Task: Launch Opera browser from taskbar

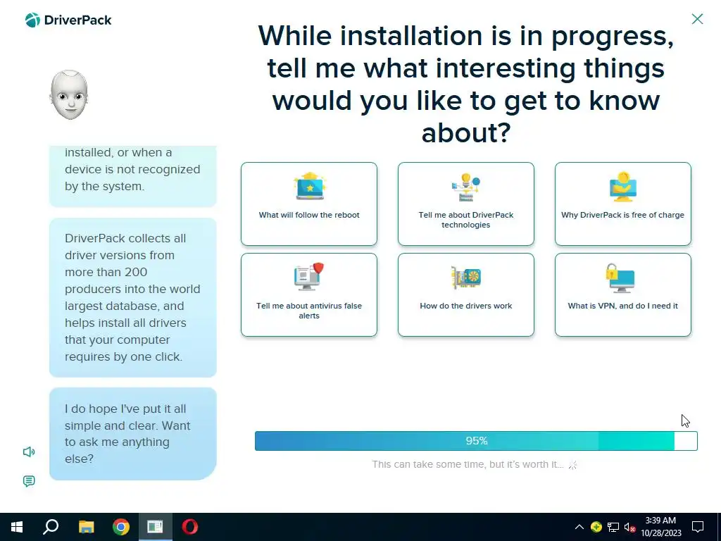Action: [190, 527]
